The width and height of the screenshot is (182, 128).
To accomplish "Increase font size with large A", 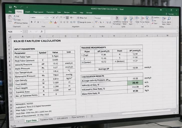I will click(54, 18).
